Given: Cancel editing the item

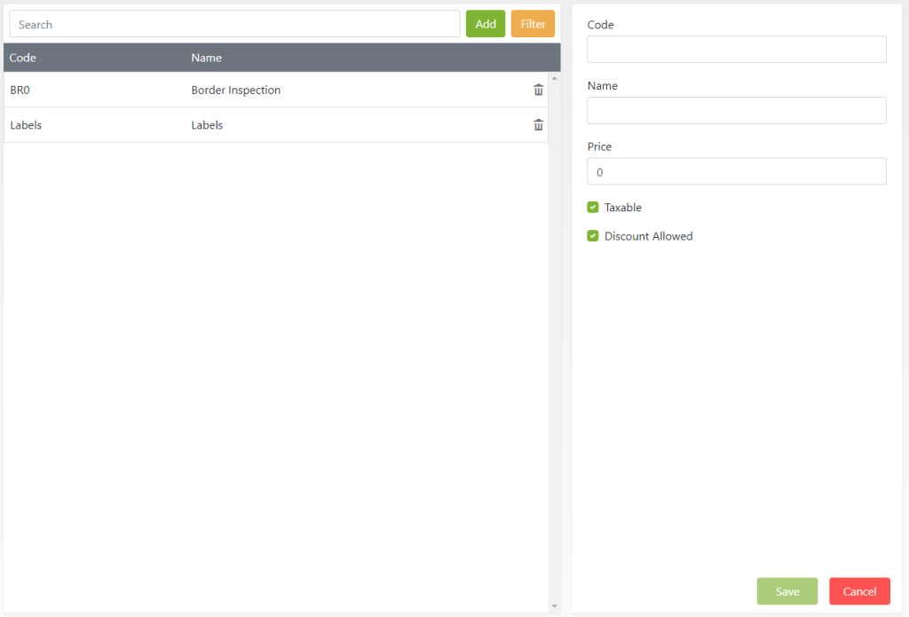Looking at the screenshot, I should pos(859,591).
